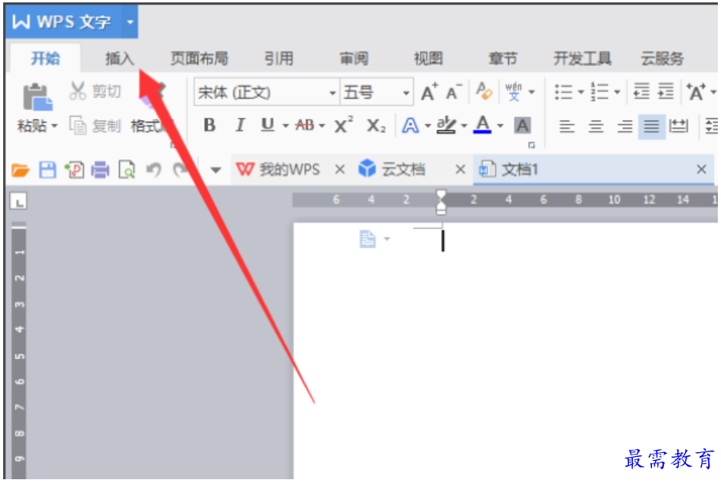This screenshot has width=721, height=484.
Task: Expand bullet list style arrow
Action: [580, 92]
